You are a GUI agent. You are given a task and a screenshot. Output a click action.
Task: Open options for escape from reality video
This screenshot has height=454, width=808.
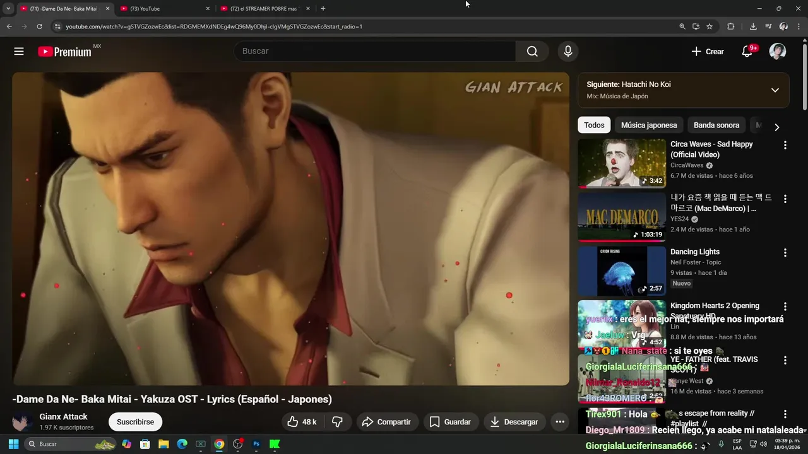point(785,414)
